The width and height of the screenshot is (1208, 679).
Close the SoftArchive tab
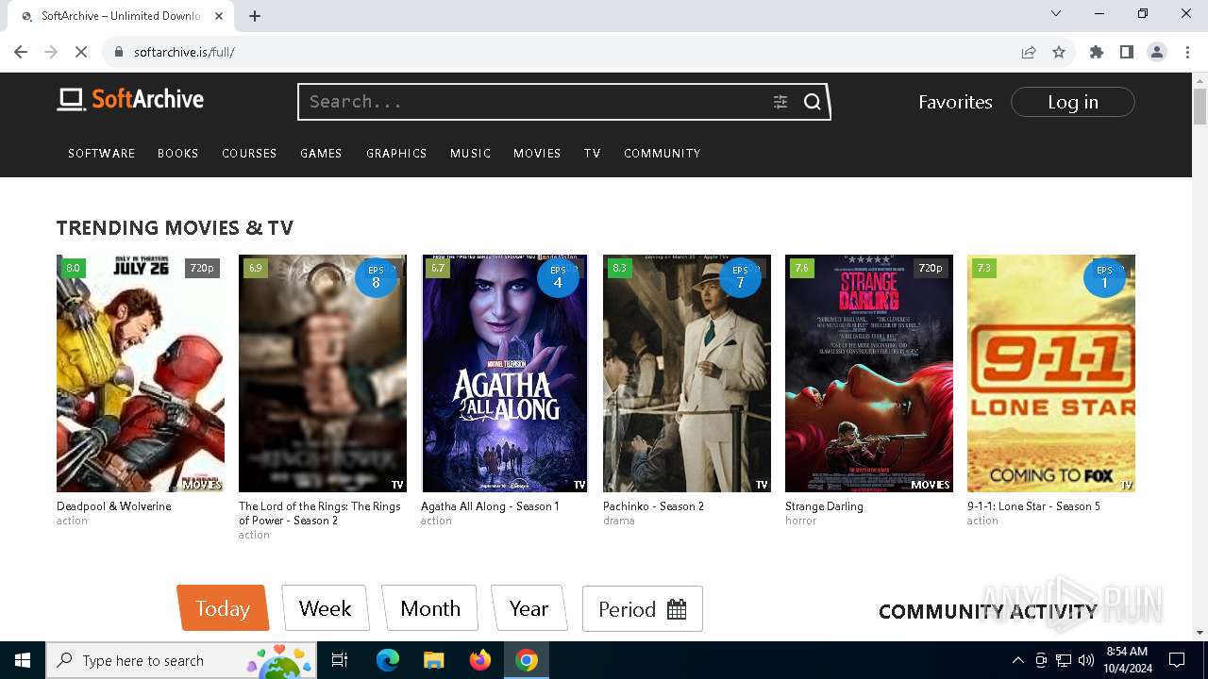(x=220, y=16)
